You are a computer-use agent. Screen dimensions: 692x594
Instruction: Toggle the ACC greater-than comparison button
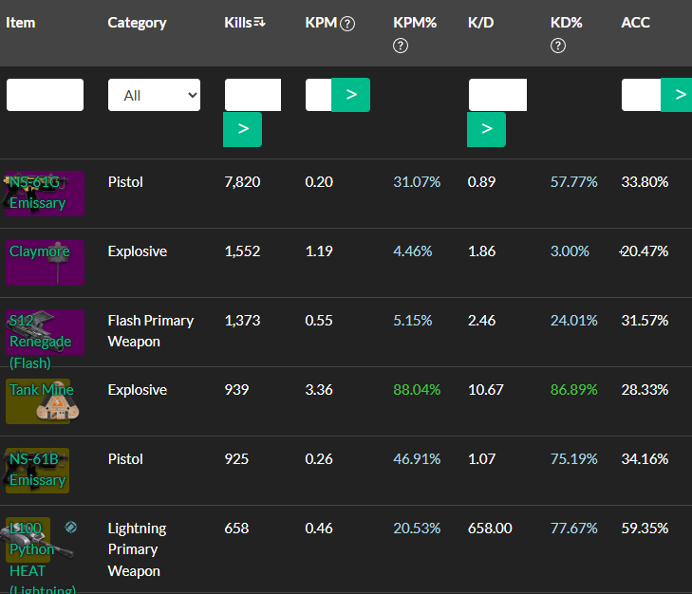(677, 95)
